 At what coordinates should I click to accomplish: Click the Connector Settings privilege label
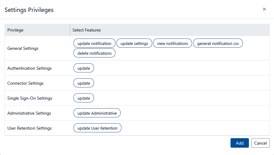(25, 83)
